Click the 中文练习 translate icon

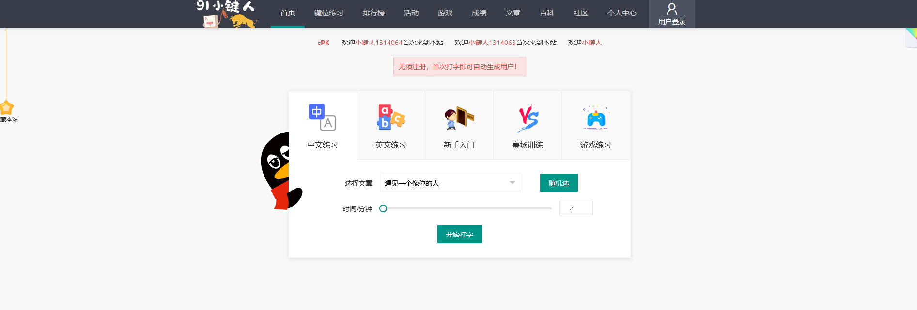(322, 117)
